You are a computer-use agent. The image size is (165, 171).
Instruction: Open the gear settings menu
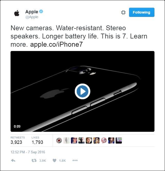123,12
